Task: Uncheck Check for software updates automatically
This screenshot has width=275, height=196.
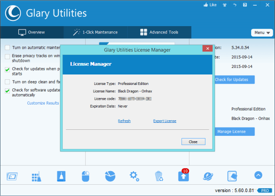Action: point(7,91)
